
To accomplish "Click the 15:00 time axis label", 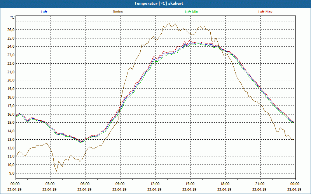I will click(190, 184).
